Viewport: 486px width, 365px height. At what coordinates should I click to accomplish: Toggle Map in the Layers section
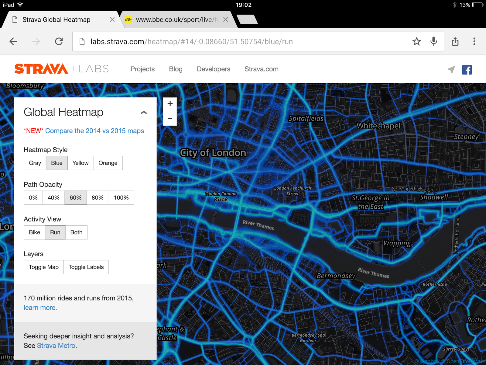[x=43, y=267]
